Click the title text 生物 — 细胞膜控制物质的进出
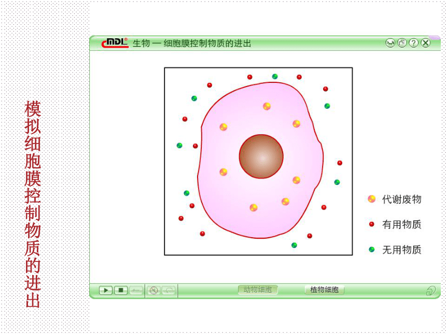Screen dimensions: 446x334 click(x=192, y=43)
